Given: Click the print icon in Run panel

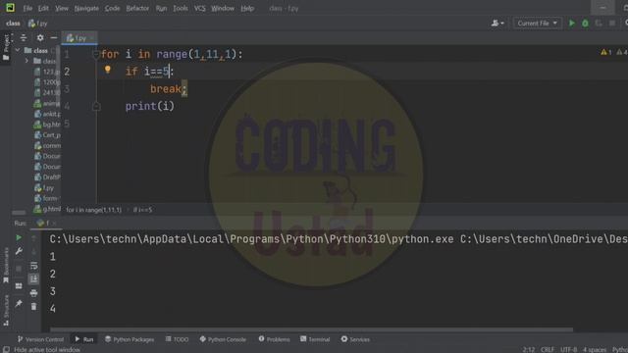Looking at the screenshot, I should coord(33,293).
